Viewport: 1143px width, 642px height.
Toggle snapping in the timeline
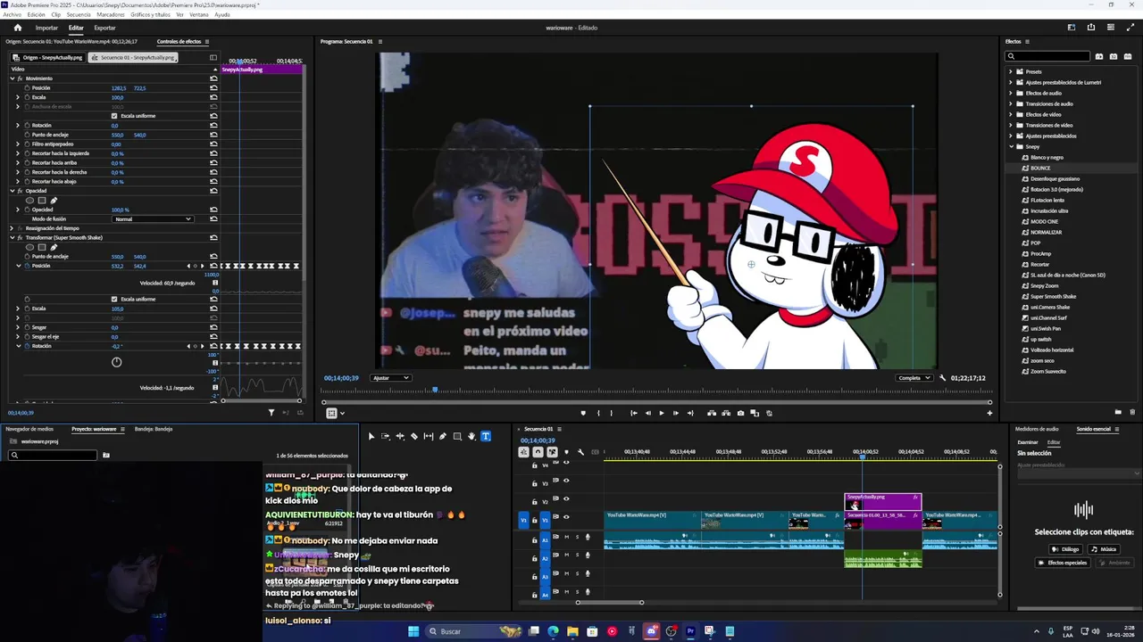click(538, 452)
